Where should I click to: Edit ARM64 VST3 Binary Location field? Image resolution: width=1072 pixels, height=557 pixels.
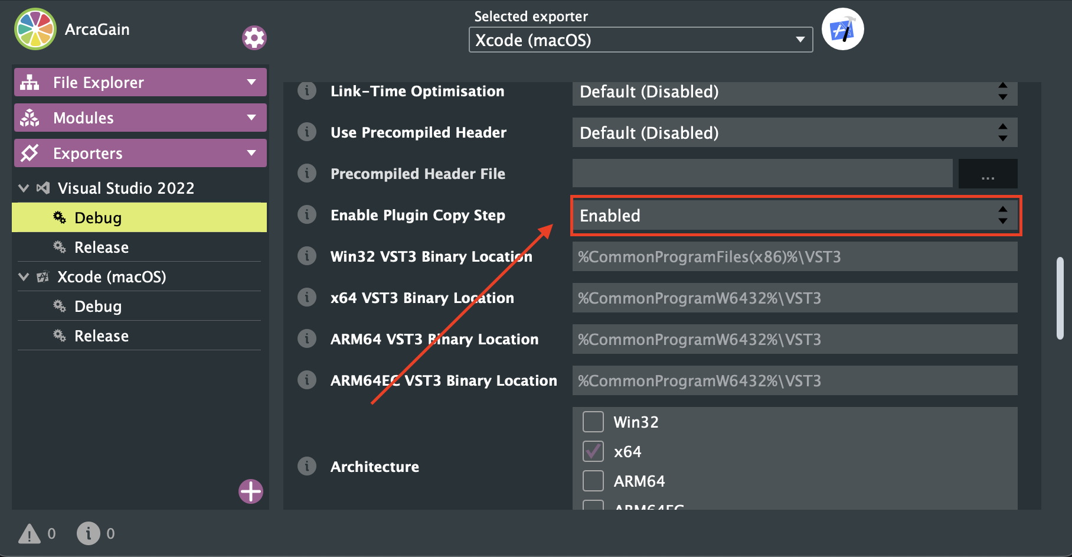click(x=795, y=339)
